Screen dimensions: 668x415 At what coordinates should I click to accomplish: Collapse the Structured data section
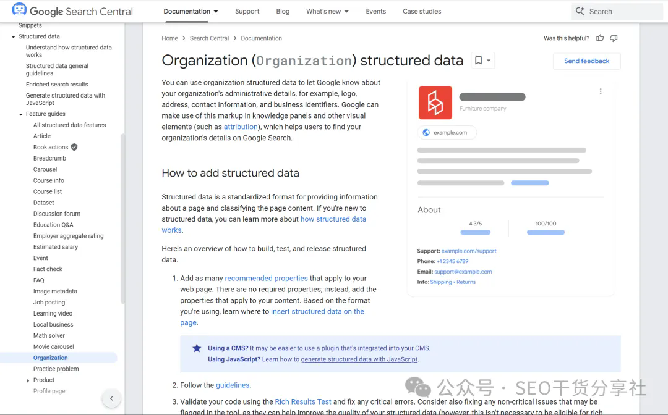(x=13, y=37)
